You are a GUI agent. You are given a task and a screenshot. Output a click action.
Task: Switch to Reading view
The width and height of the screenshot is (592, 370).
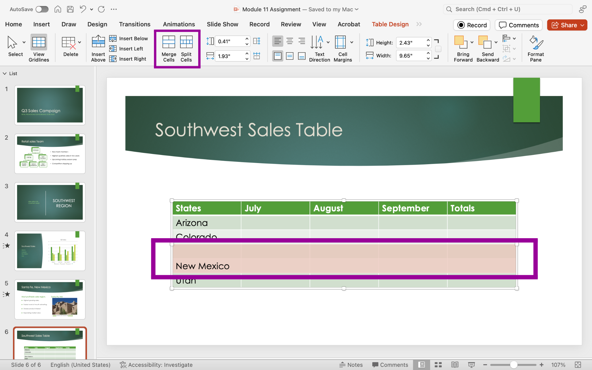pyautogui.click(x=455, y=365)
